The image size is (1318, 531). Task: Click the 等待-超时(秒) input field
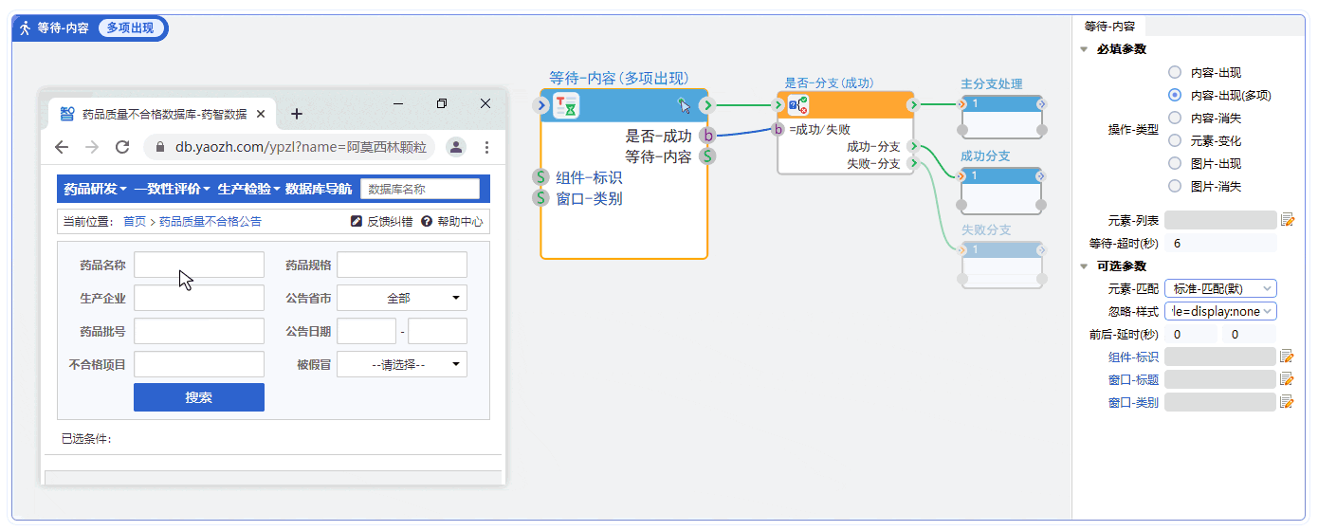tap(1221, 243)
